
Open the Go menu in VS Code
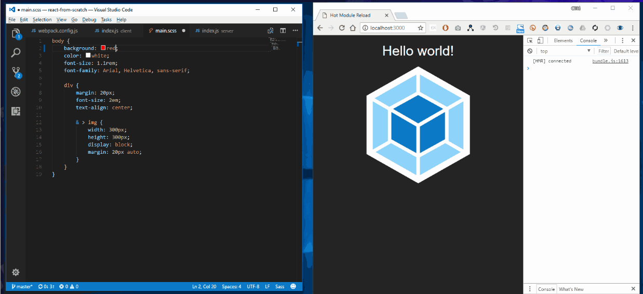pyautogui.click(x=74, y=20)
